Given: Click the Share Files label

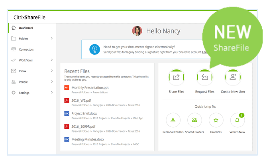Looking at the screenshot, I should tap(177, 92).
